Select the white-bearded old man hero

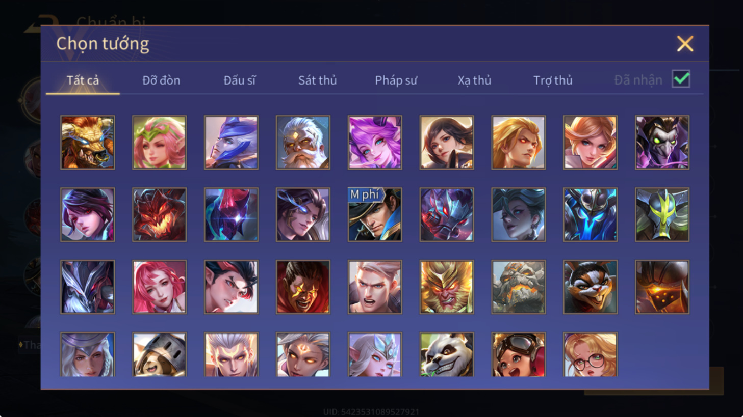click(303, 142)
